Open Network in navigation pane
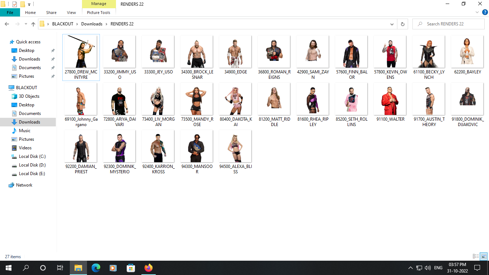Image resolution: width=489 pixels, height=275 pixels. pyautogui.click(x=24, y=185)
